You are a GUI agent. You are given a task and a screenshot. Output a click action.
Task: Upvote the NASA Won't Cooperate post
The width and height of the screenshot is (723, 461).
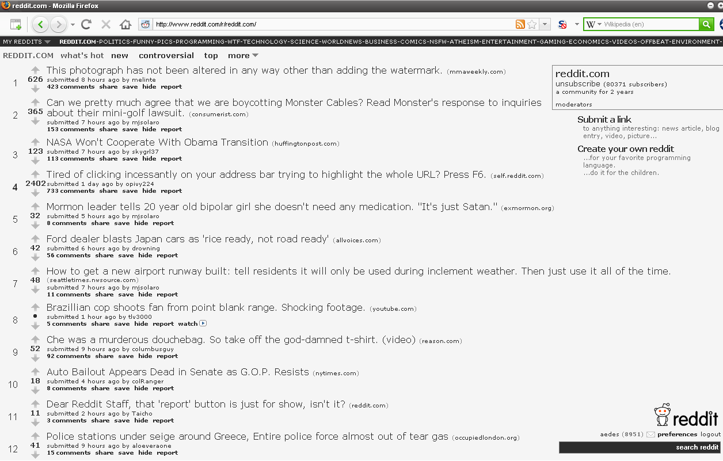click(35, 143)
